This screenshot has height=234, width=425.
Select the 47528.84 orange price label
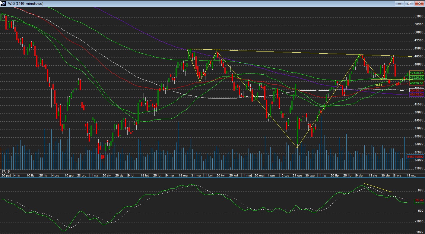[x=417, y=73]
